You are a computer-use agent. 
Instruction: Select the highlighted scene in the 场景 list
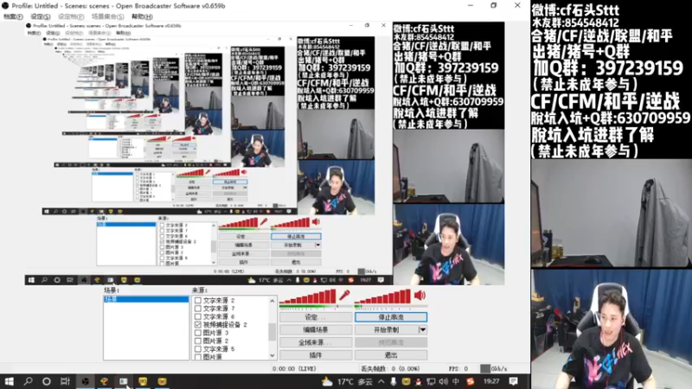[x=146, y=299]
